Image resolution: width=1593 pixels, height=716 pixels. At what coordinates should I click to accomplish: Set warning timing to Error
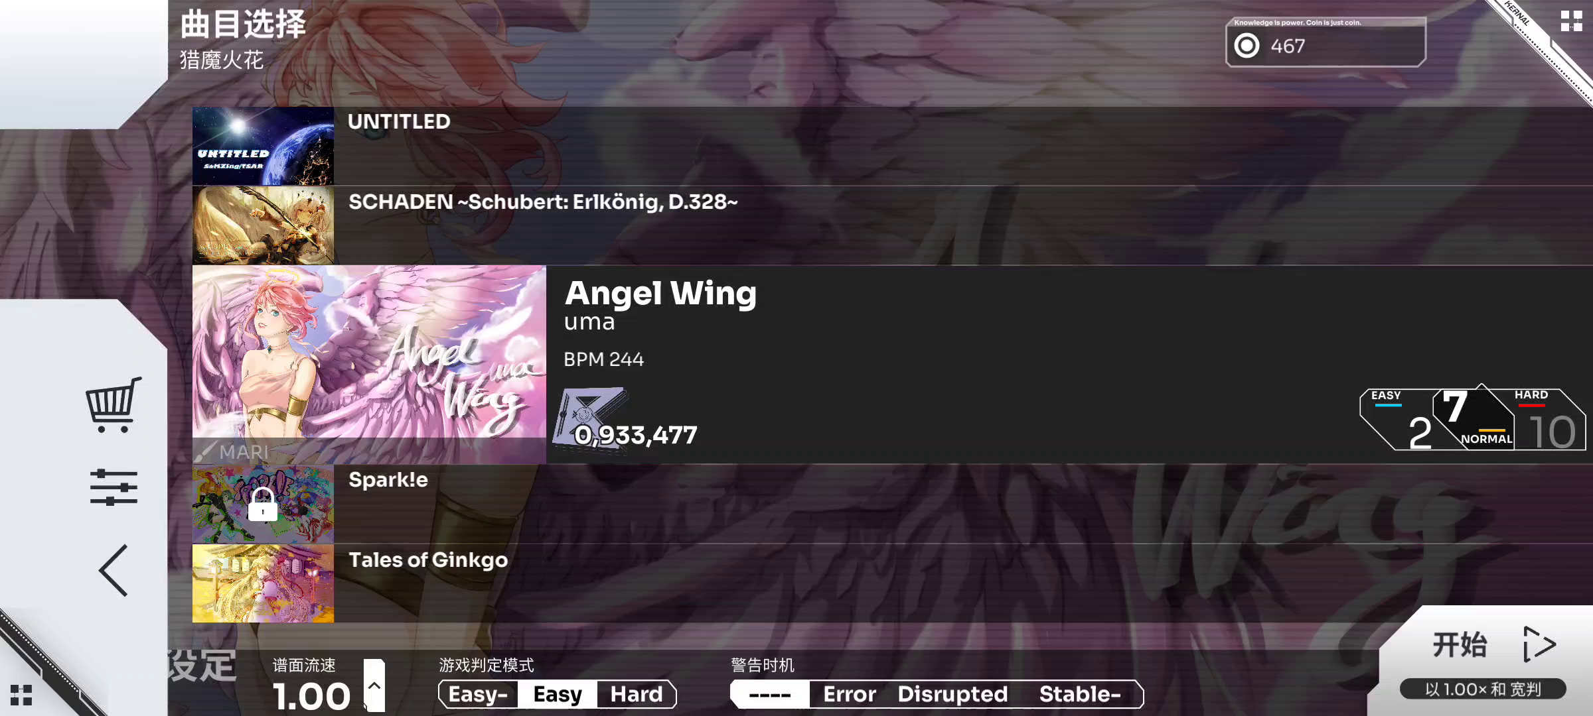850,694
